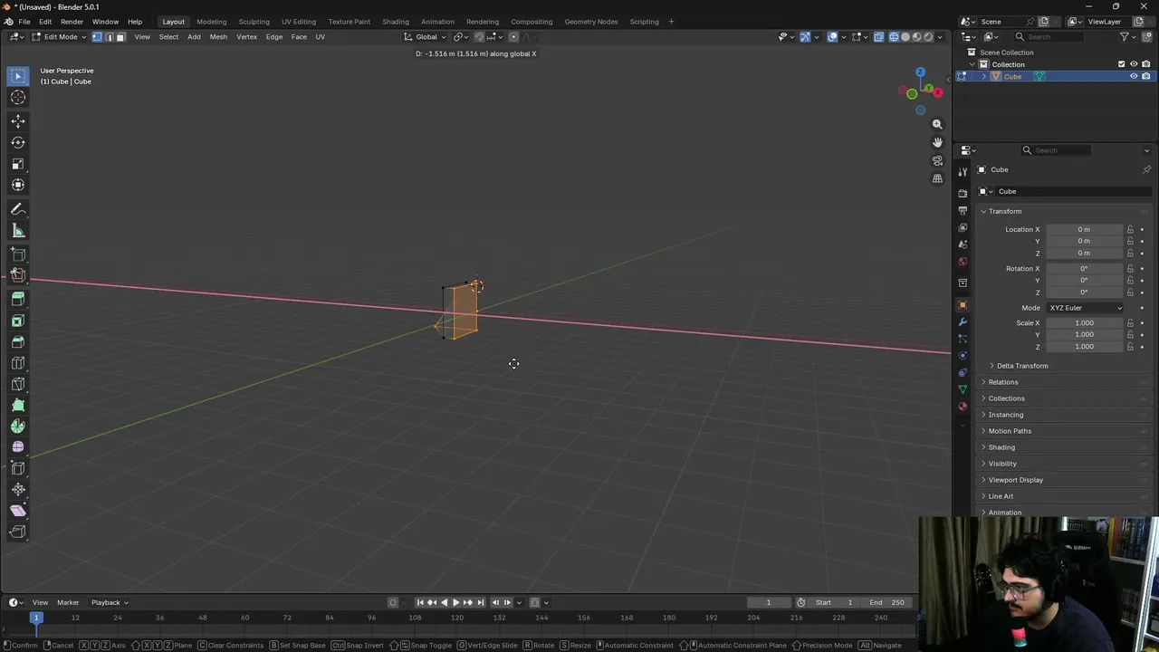The width and height of the screenshot is (1159, 652).
Task: Open the Vertex menu in viewport header
Action: click(x=246, y=37)
